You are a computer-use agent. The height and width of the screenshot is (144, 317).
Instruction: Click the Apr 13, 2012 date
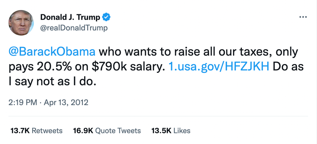tap(67, 103)
